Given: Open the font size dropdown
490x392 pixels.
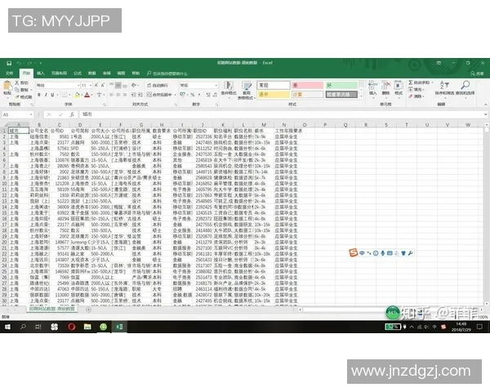Looking at the screenshot, I should point(91,85).
